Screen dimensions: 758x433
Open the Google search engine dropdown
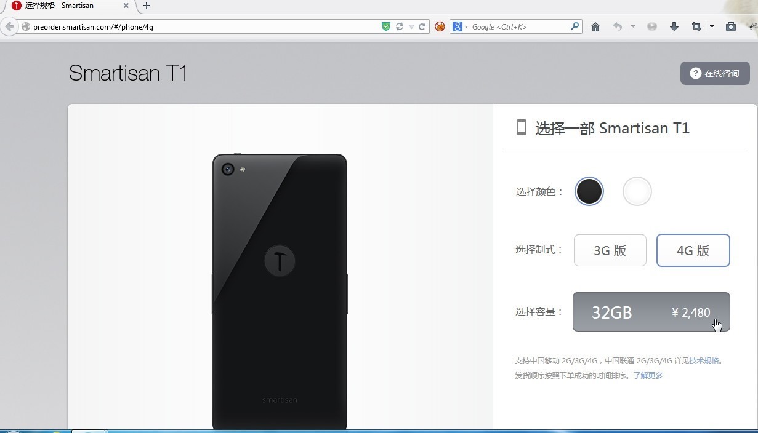click(x=461, y=26)
